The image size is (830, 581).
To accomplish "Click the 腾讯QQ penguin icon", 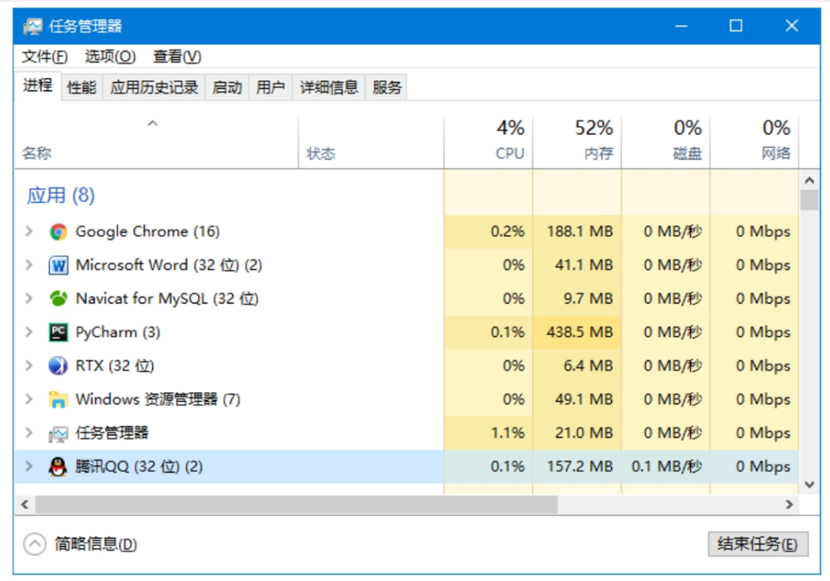I will (x=59, y=467).
